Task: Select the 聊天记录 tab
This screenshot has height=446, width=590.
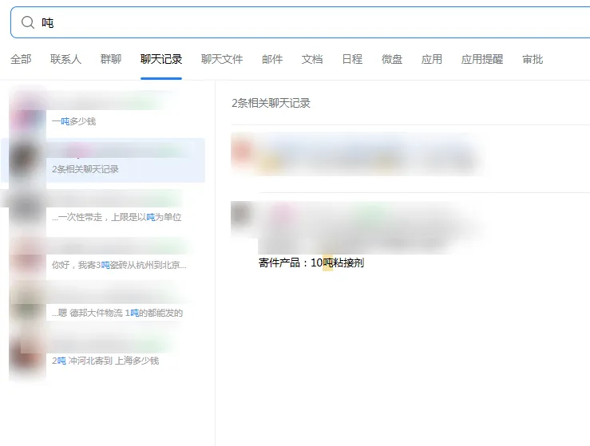Action: (161, 59)
